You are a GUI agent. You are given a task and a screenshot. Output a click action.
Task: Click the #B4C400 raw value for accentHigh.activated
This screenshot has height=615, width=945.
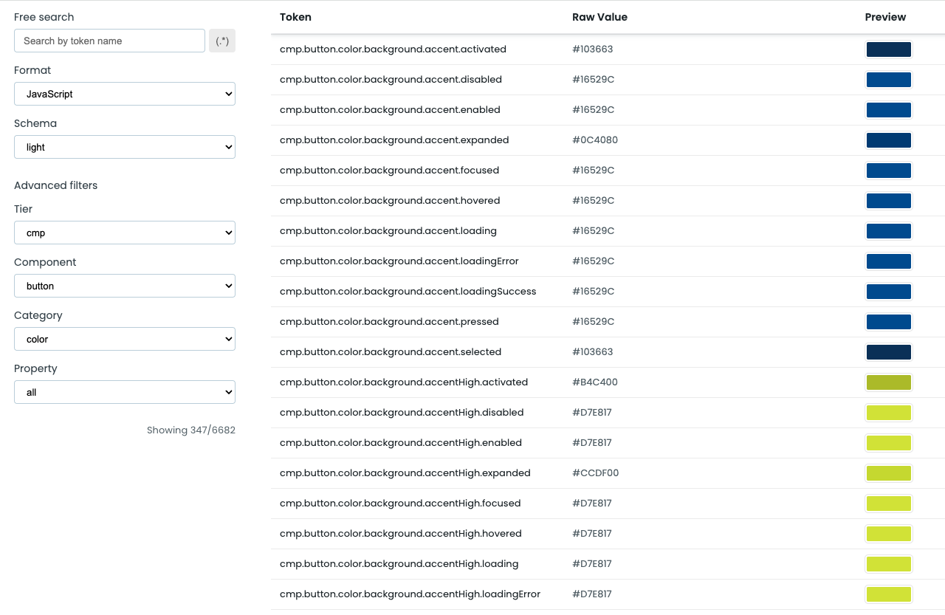594,382
